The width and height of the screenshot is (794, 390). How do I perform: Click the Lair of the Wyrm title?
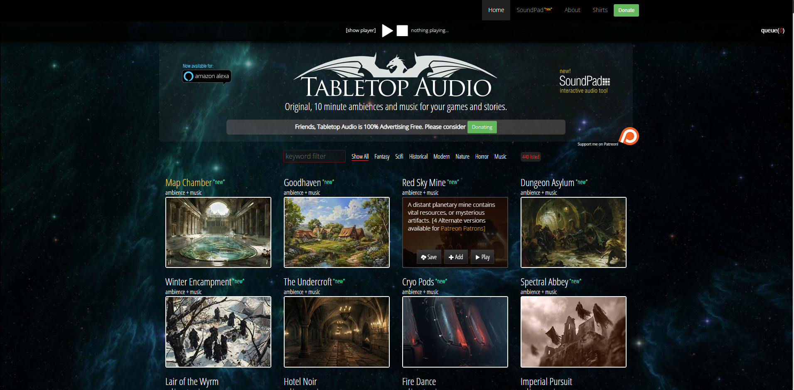coord(192,382)
